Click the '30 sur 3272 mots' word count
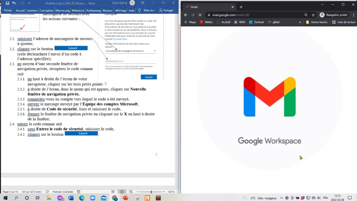This screenshot has height=201, width=357. coord(32,192)
